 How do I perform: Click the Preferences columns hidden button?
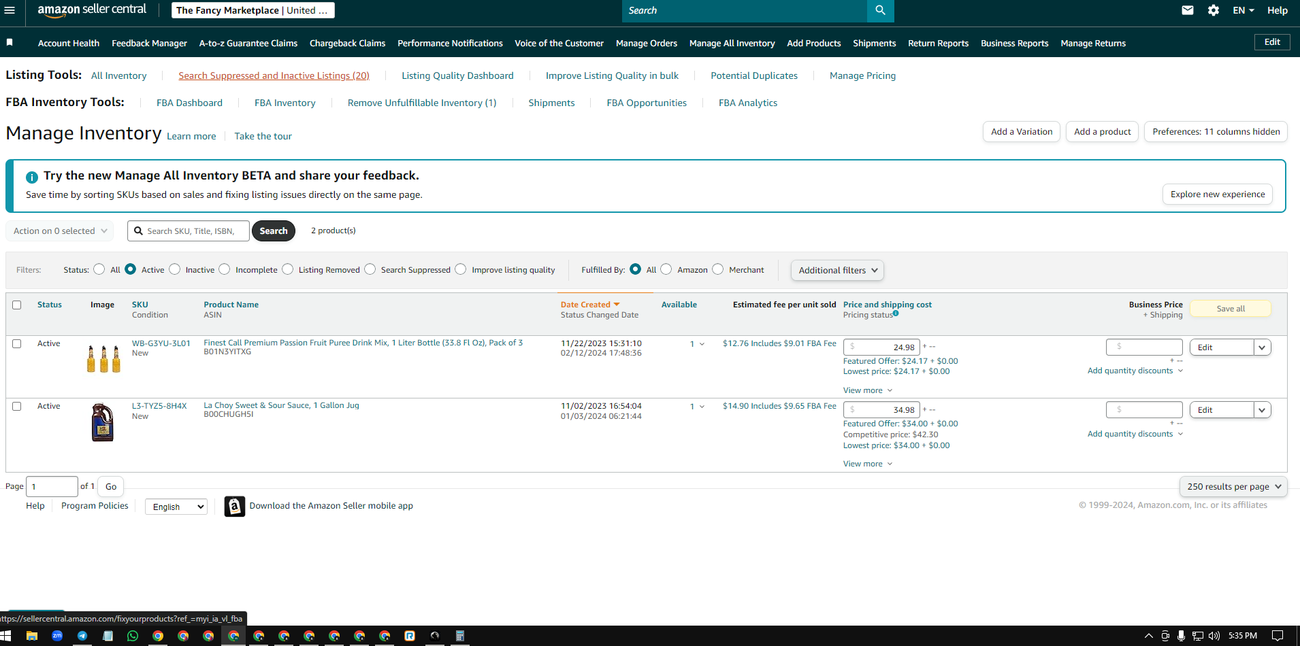[x=1216, y=131]
